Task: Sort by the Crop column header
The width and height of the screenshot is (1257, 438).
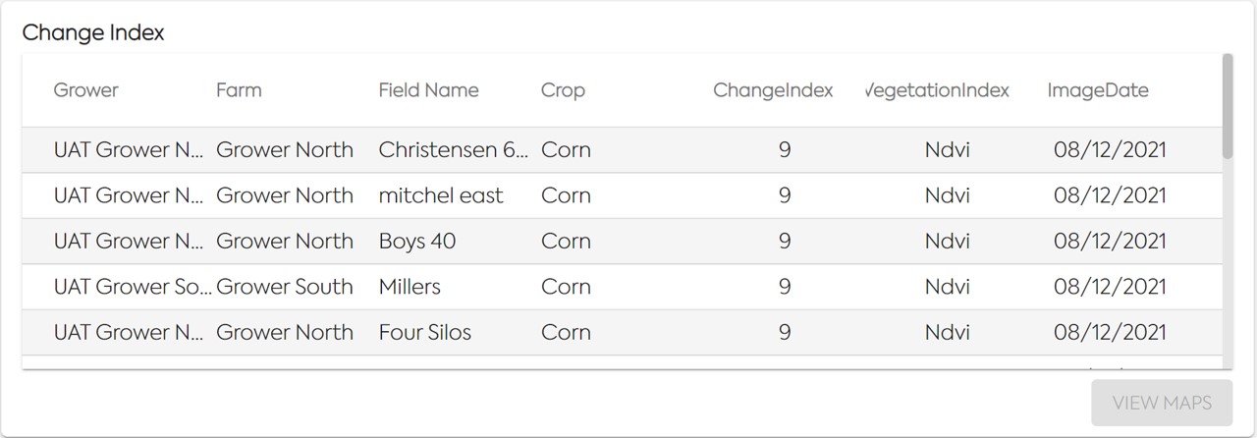Action: pos(563,90)
